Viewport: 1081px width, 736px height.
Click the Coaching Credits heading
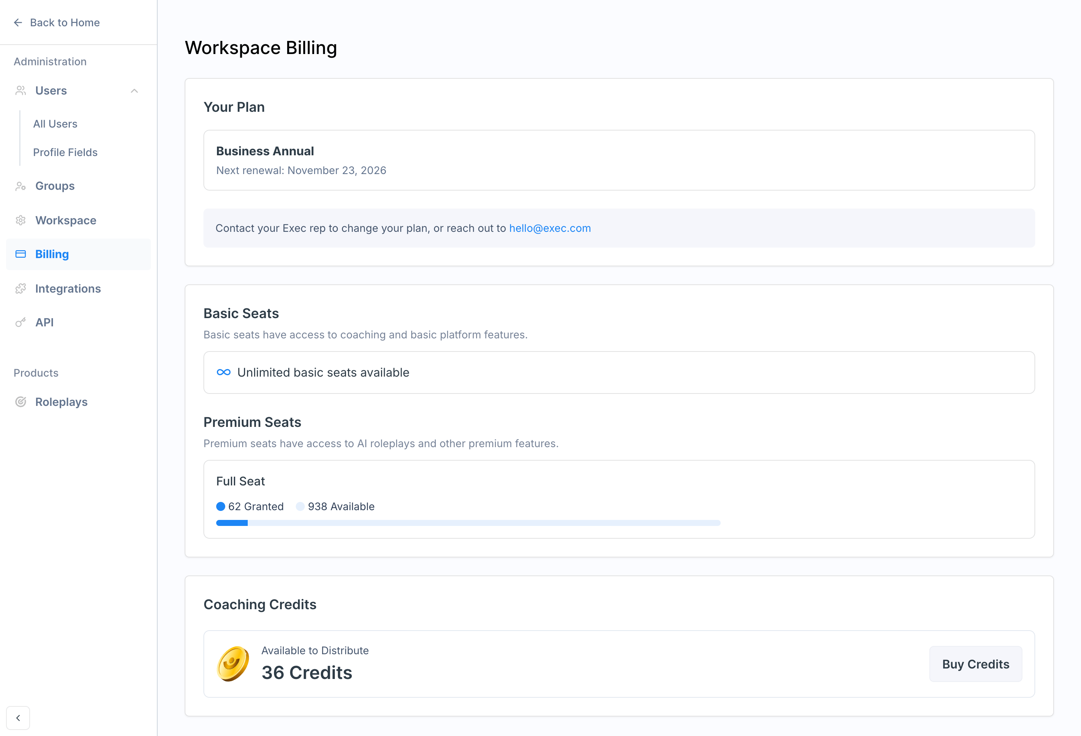pyautogui.click(x=259, y=604)
